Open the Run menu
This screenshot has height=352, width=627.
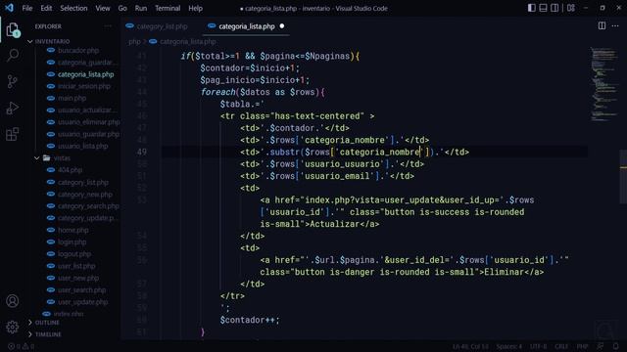pos(141,8)
